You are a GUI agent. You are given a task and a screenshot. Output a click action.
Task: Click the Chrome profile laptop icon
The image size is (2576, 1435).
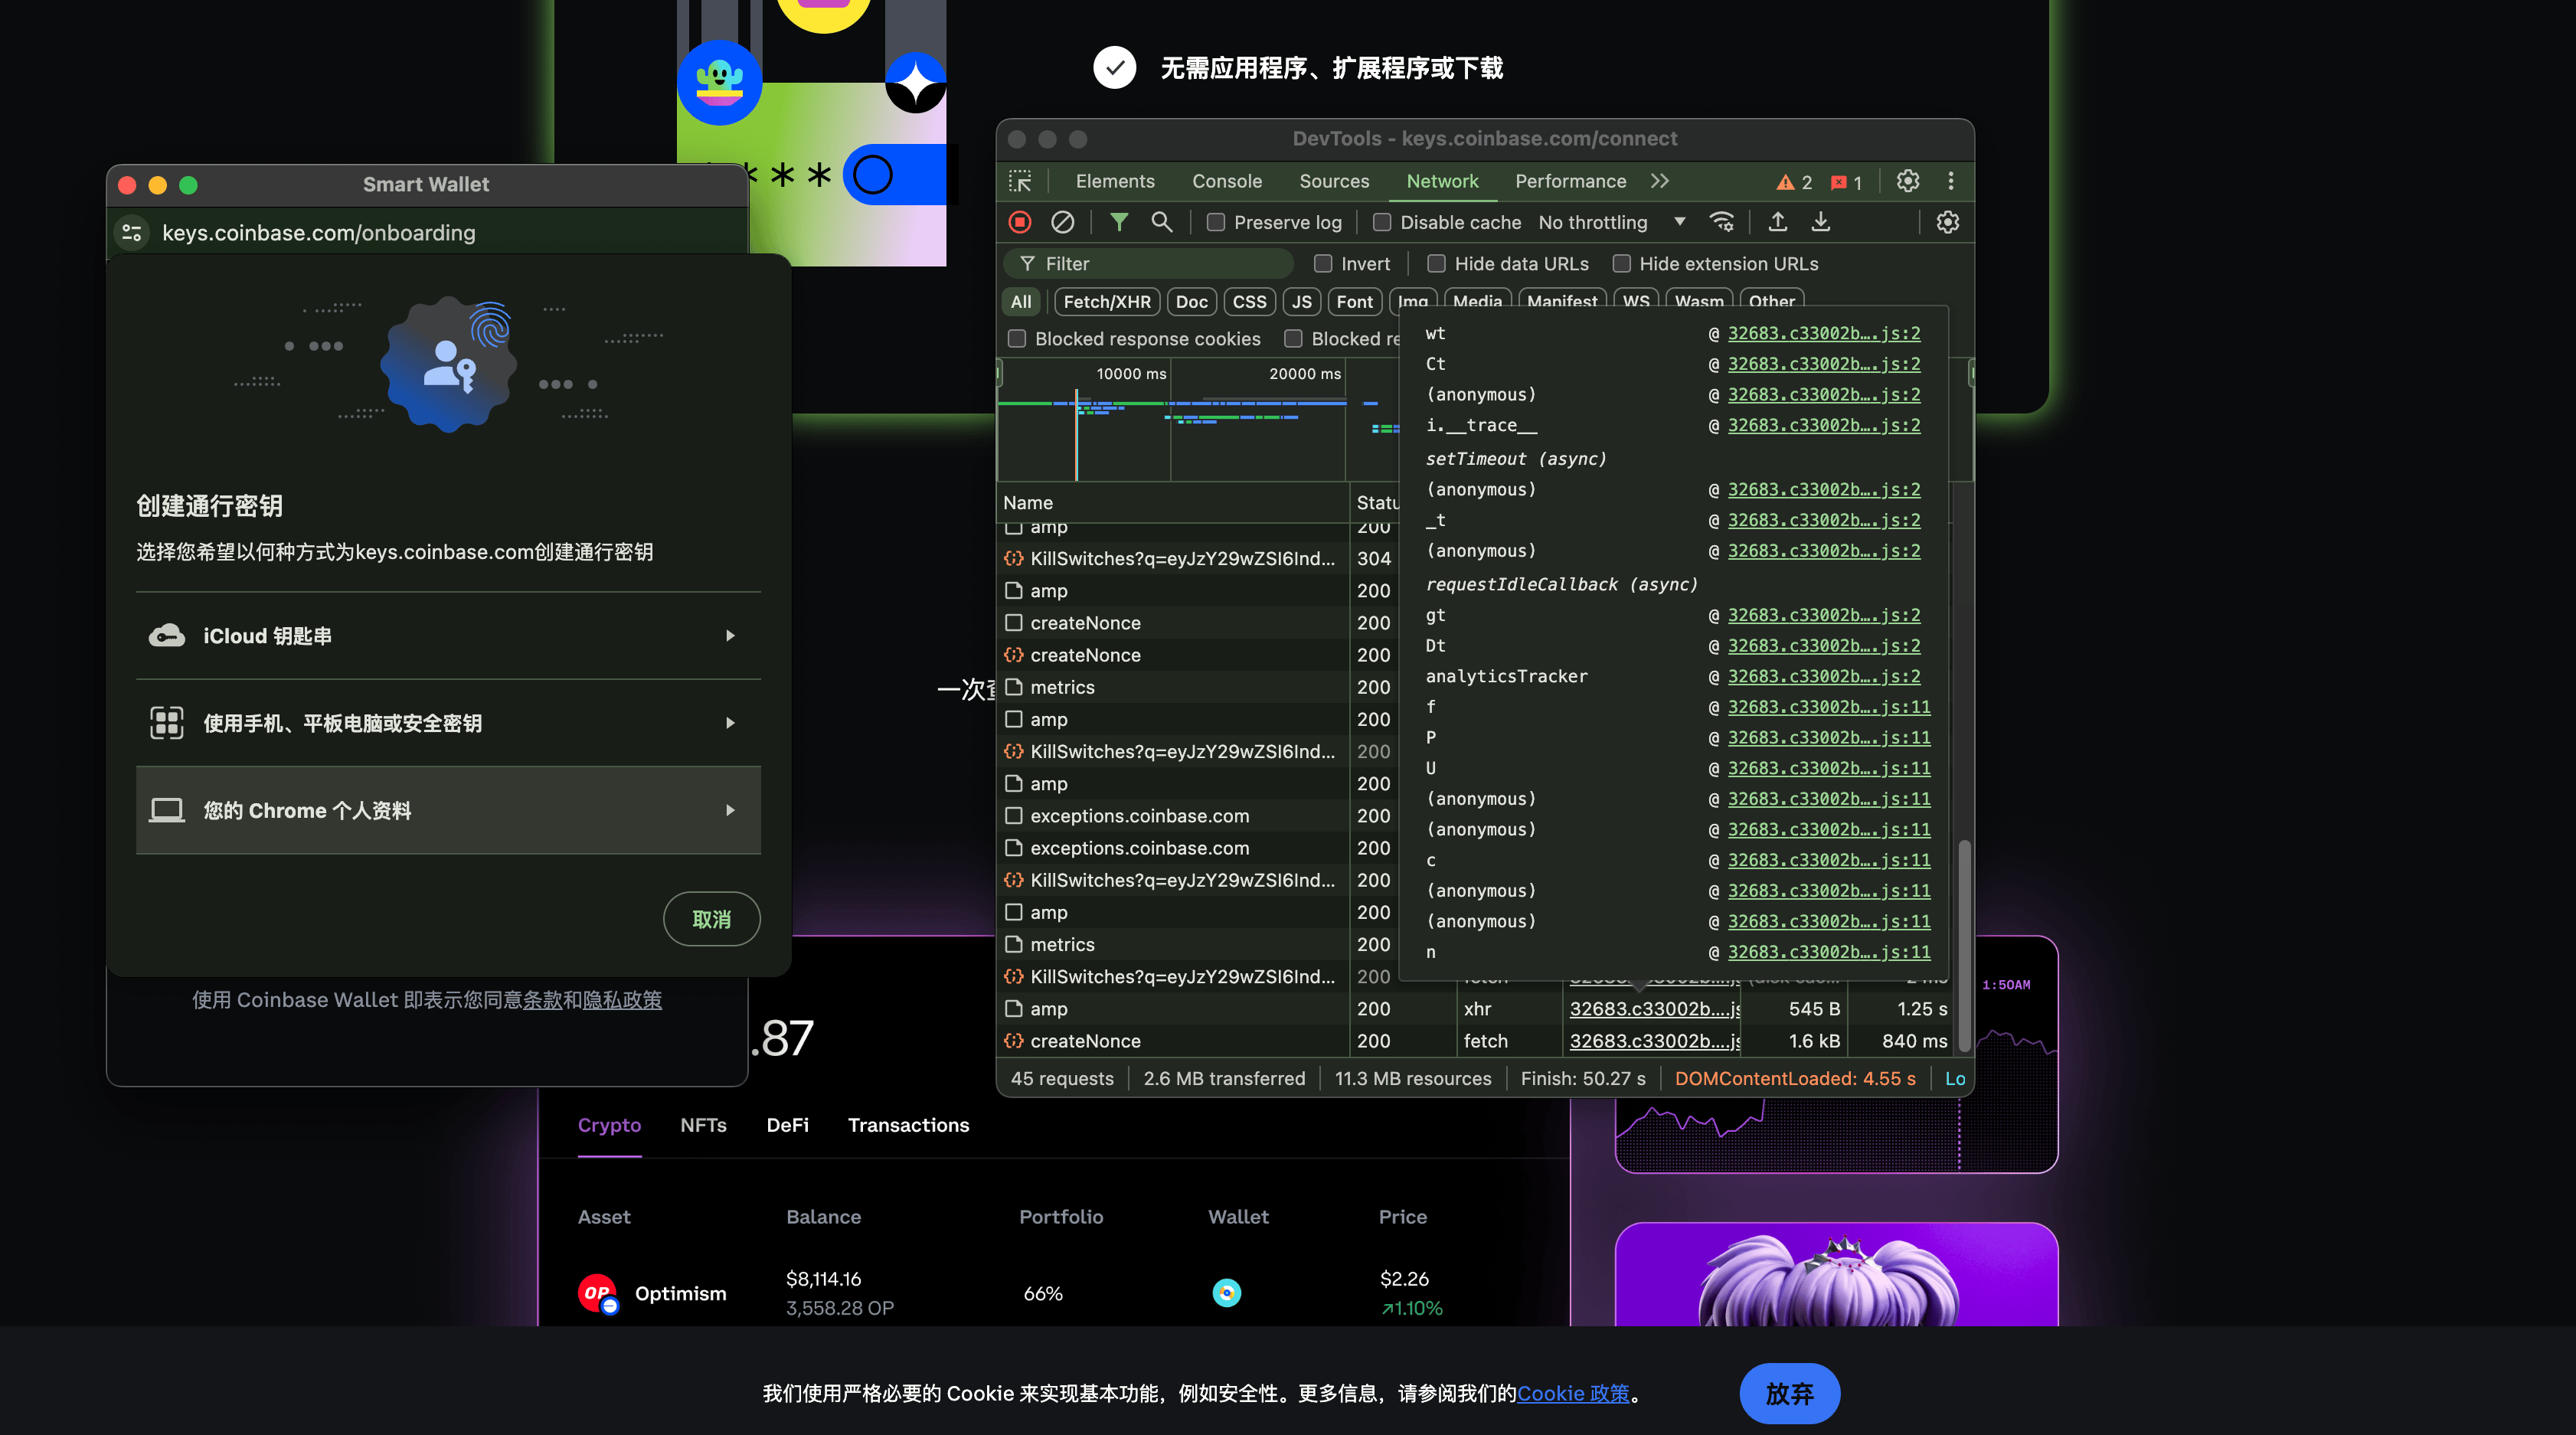166,810
